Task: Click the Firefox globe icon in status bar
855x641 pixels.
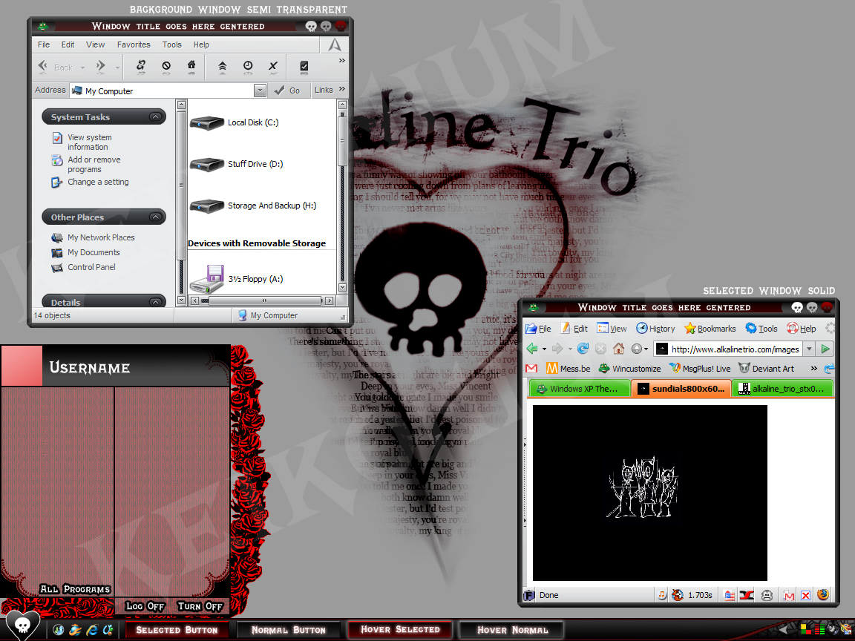Action: click(823, 595)
